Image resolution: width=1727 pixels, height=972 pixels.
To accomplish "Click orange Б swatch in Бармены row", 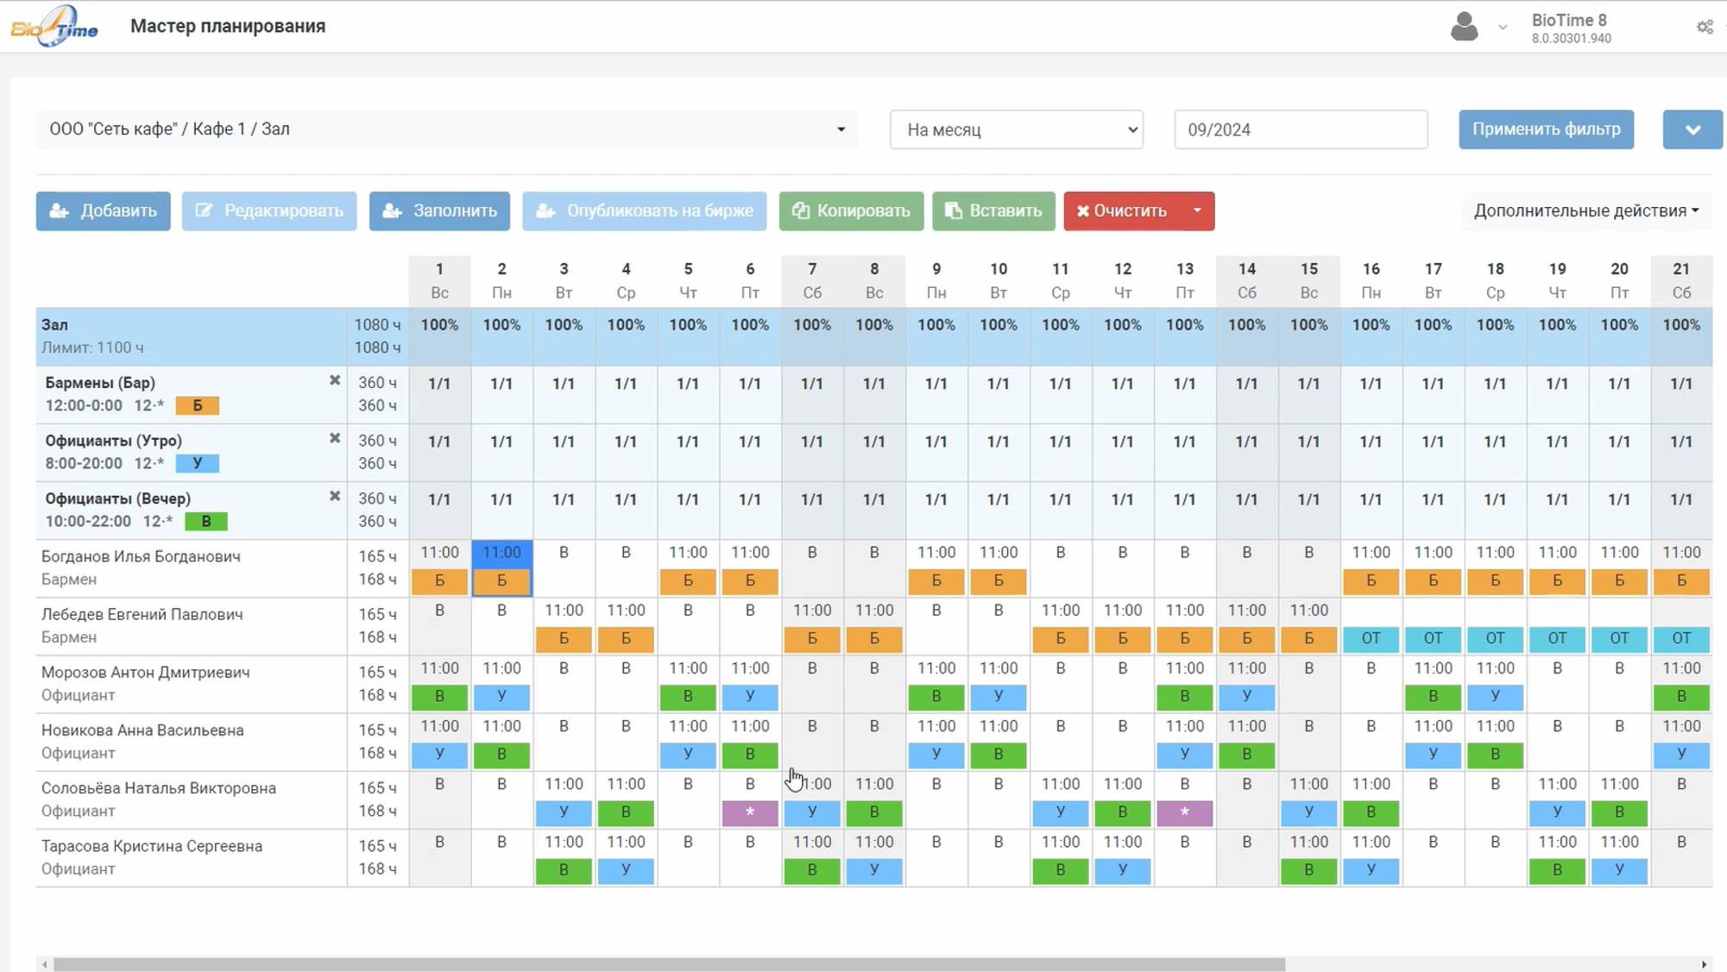I will pos(197,405).
